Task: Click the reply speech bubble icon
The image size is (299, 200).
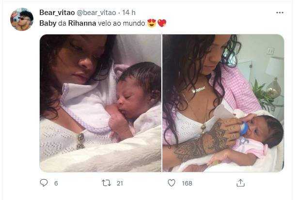Action: (x=44, y=183)
